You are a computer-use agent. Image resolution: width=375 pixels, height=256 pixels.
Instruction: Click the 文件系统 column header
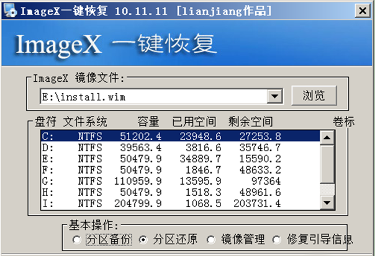tap(85, 121)
